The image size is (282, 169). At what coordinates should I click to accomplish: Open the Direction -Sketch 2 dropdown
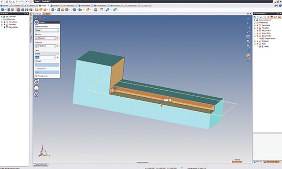click(54, 46)
